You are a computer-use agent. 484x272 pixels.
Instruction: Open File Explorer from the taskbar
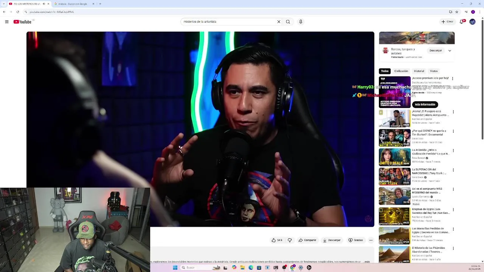point(242,267)
